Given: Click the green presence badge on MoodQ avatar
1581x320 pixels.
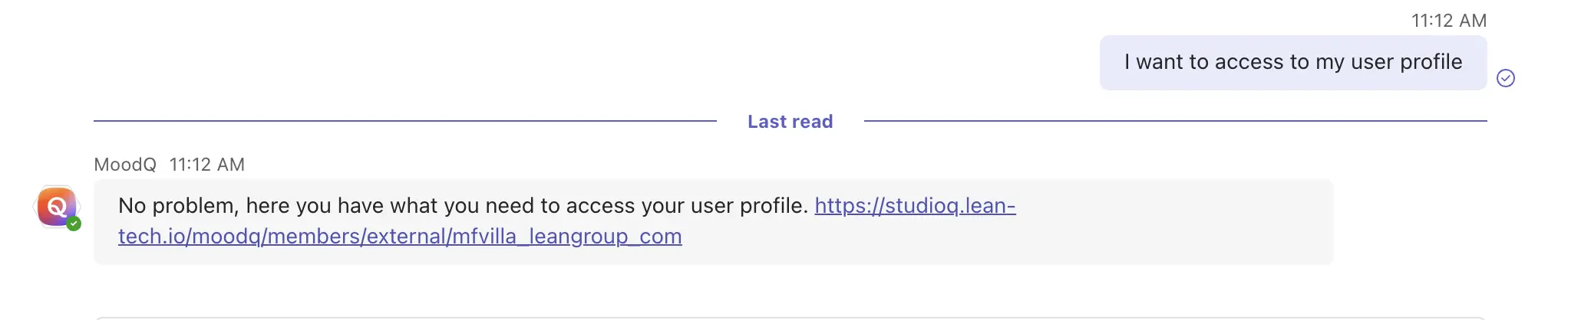Looking at the screenshot, I should [x=74, y=224].
